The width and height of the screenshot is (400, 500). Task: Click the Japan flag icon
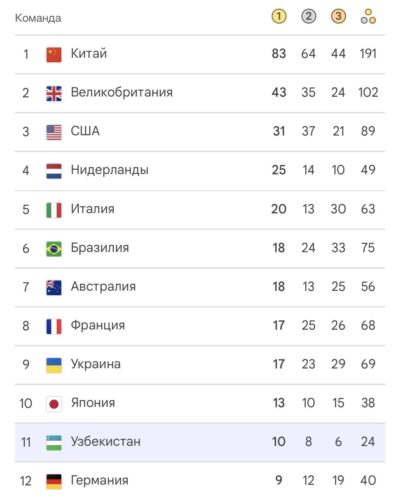pyautogui.click(x=54, y=404)
